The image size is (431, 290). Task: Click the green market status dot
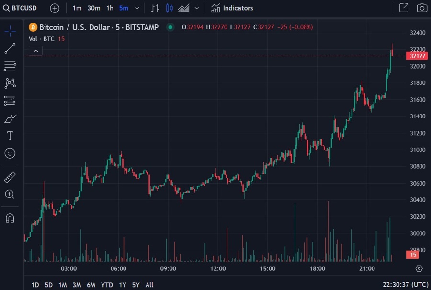170,27
